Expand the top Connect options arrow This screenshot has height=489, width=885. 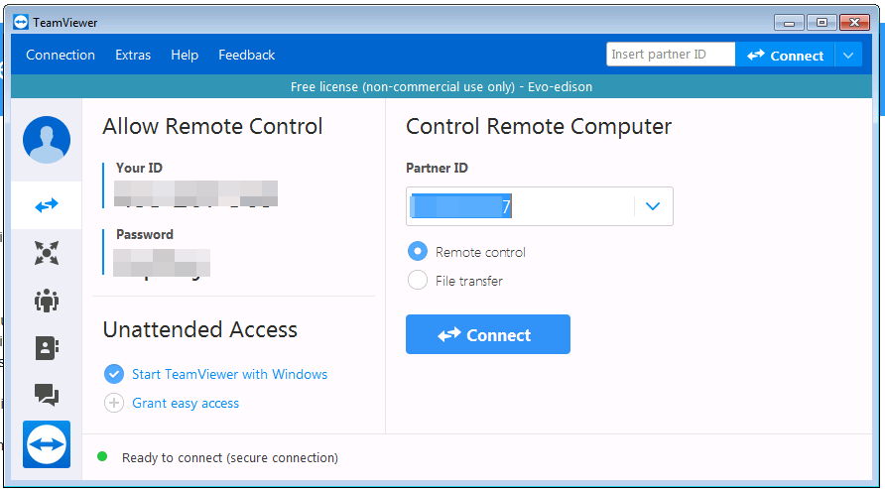[x=847, y=56]
